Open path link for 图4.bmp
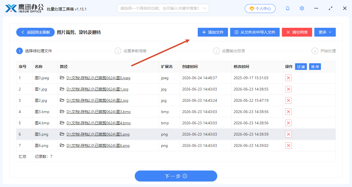352x187 pixels. click(98, 123)
